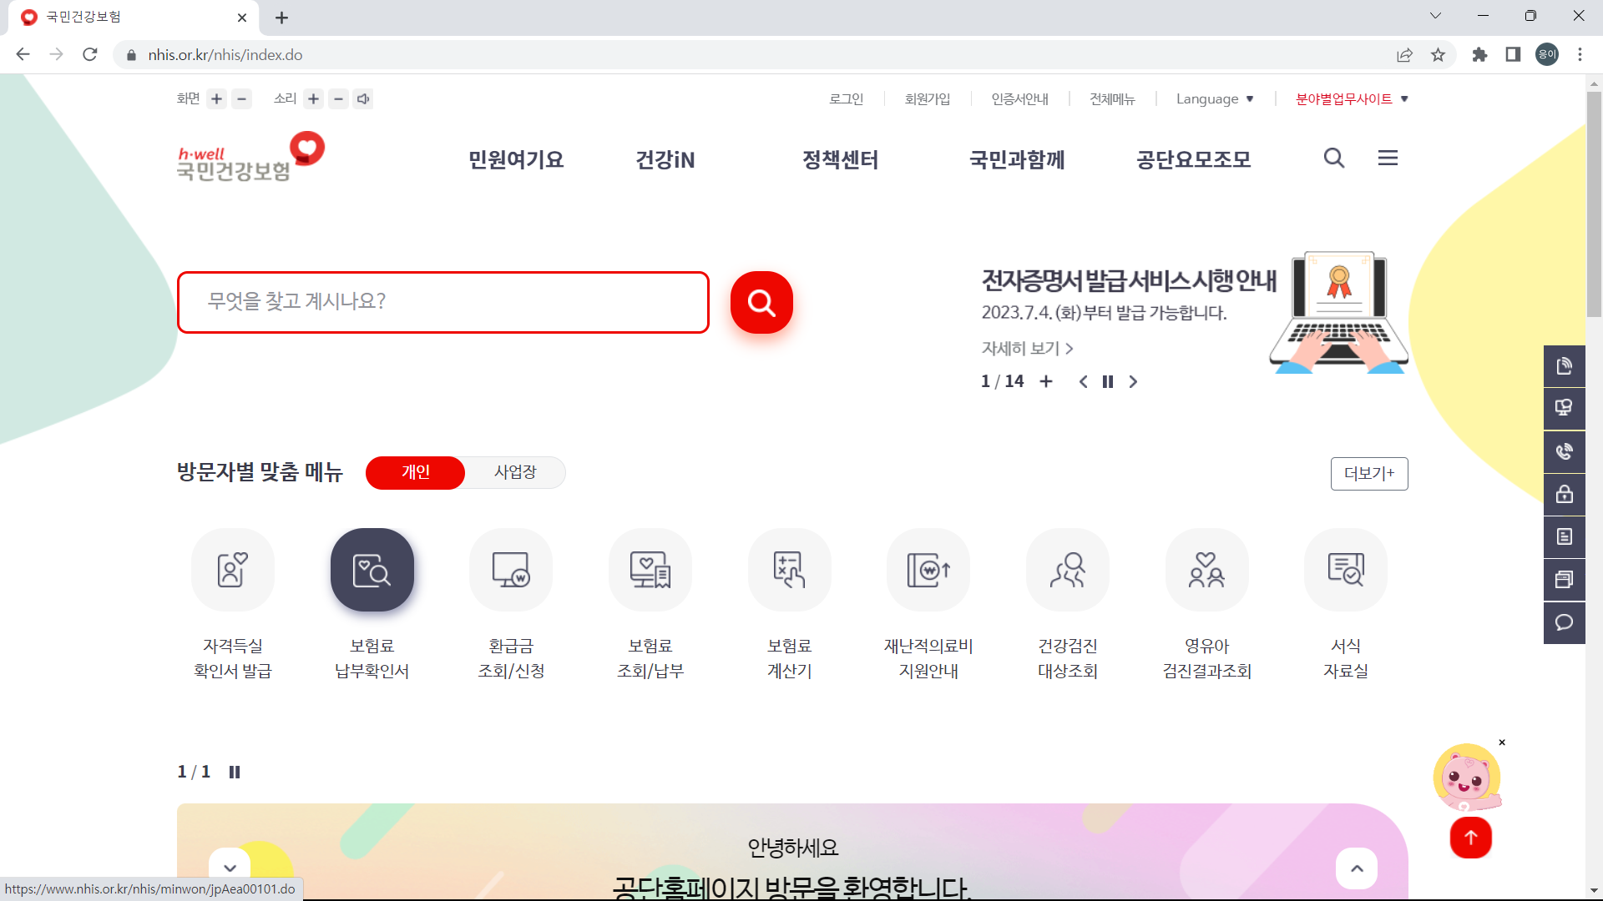Select the 서식 자료실 document icon
The width and height of the screenshot is (1603, 901).
(x=1345, y=570)
